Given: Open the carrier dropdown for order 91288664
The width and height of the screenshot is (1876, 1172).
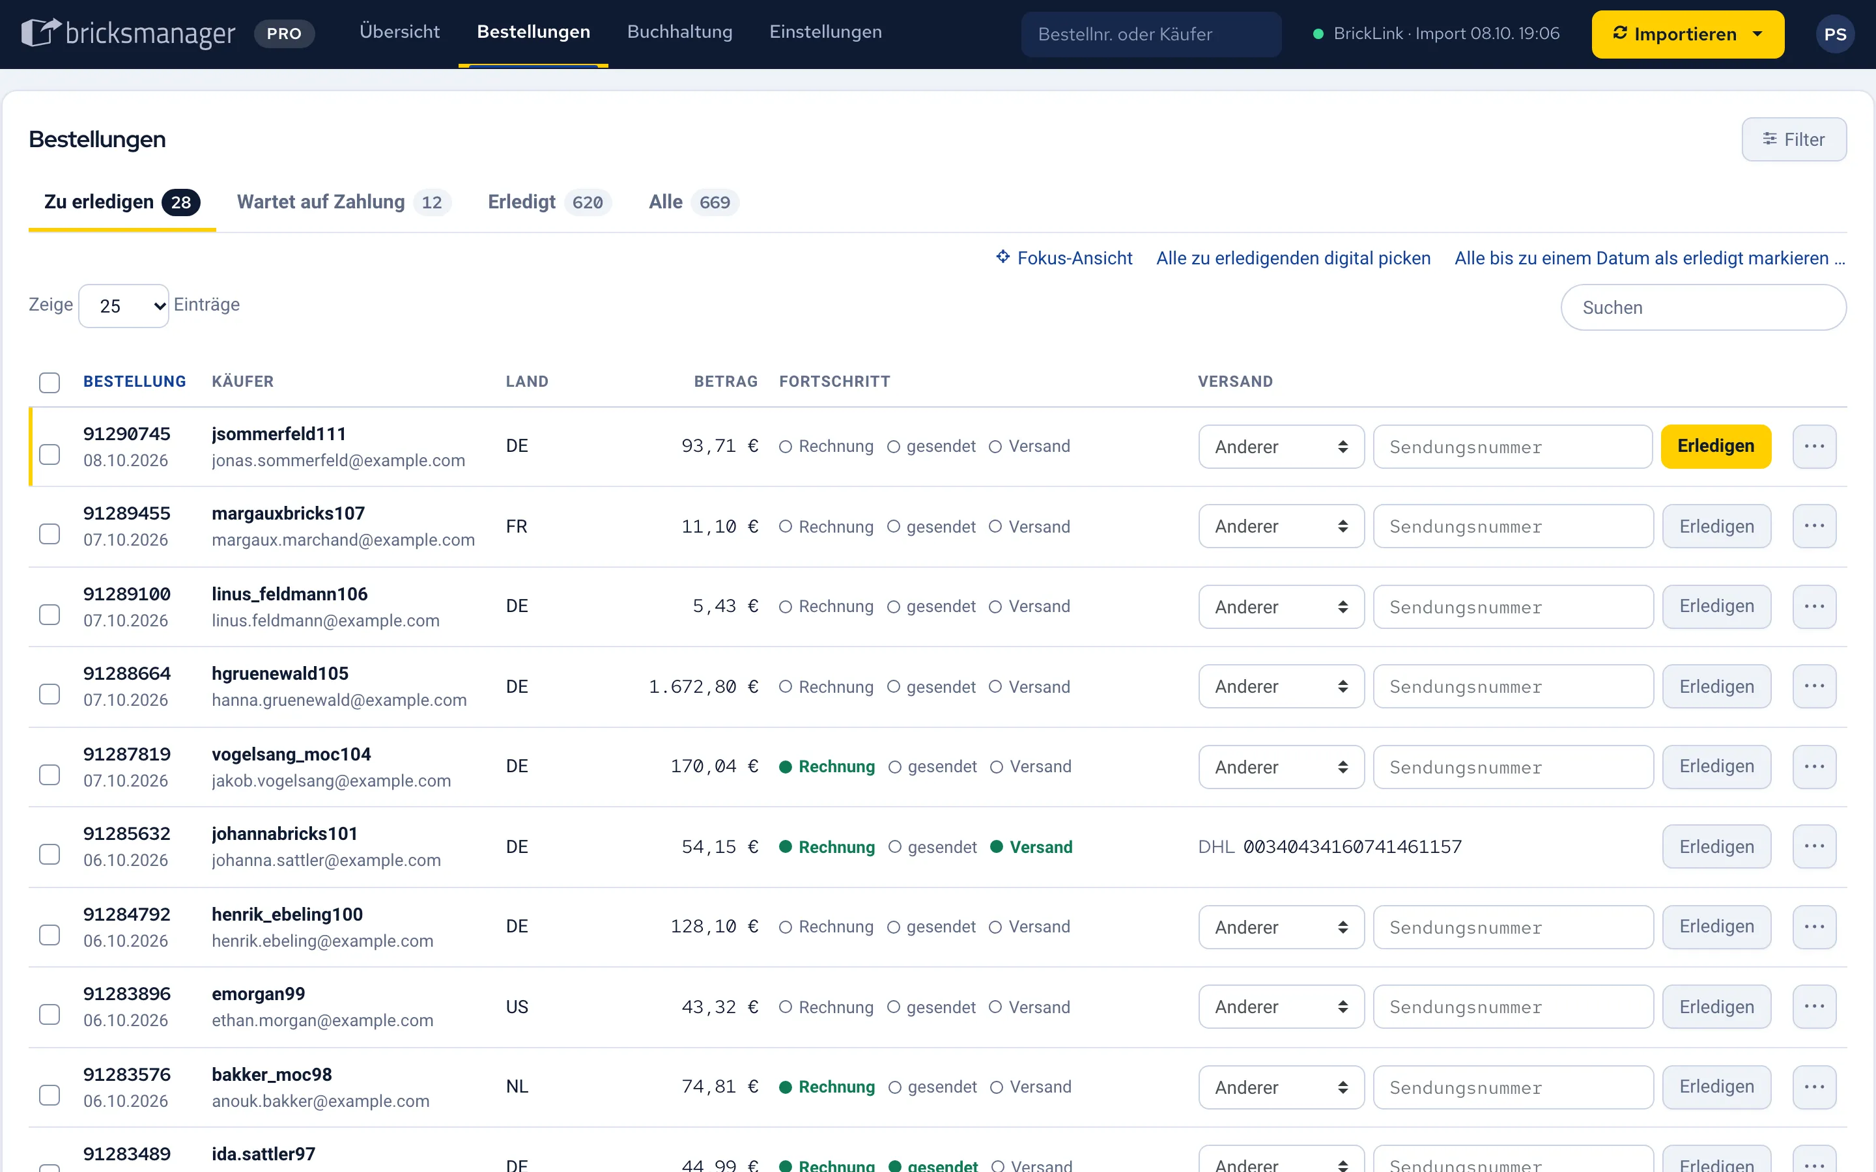Looking at the screenshot, I should tap(1281, 687).
